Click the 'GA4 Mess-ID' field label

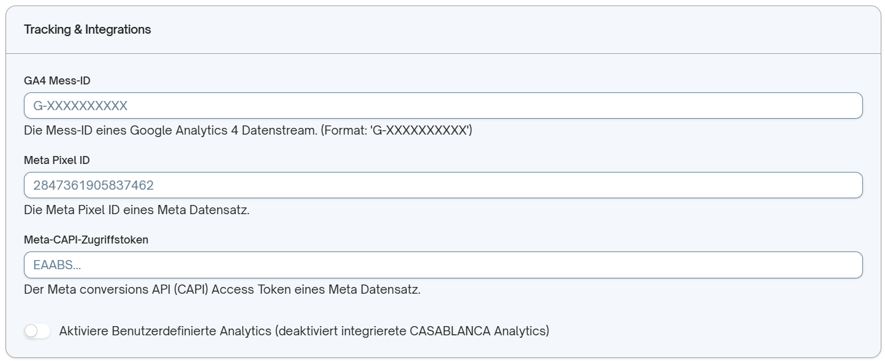(57, 81)
